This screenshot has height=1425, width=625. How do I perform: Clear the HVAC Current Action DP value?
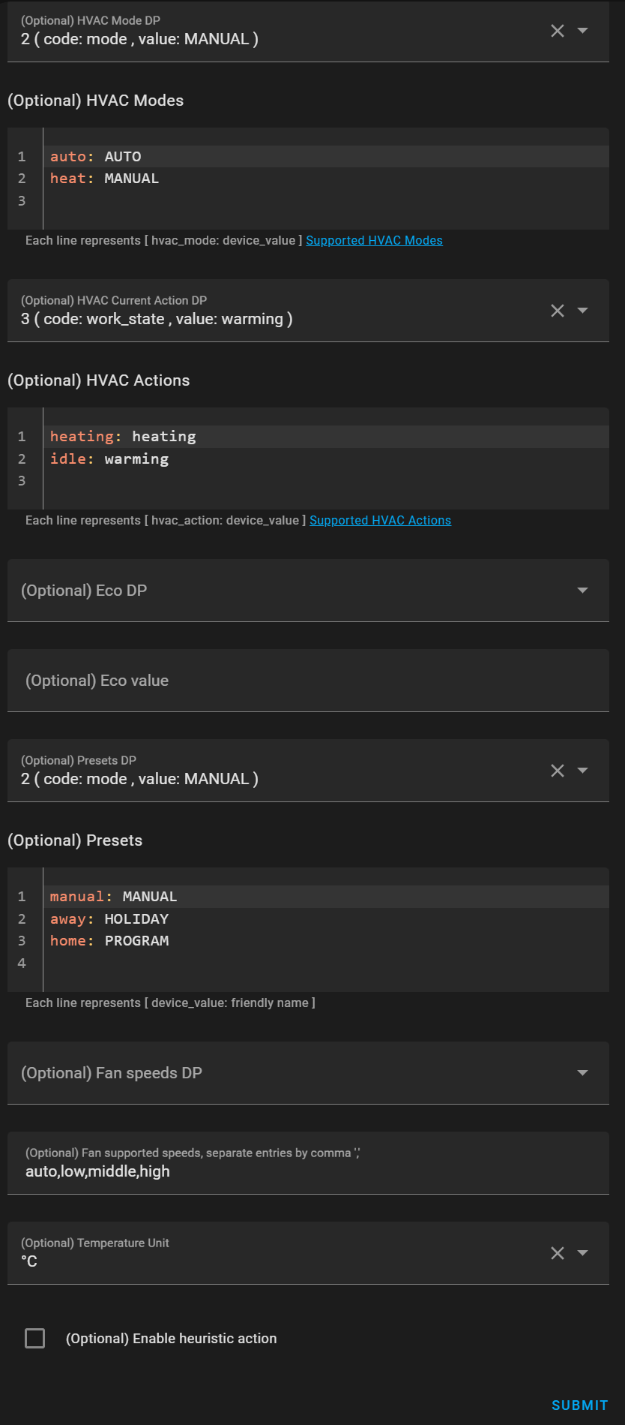558,311
